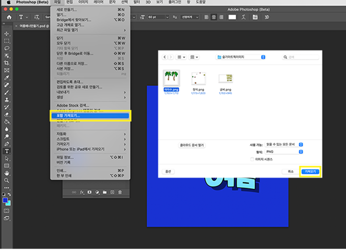Center text alignment in options bar
The image size is (346, 250).
pyautogui.click(x=214, y=17)
